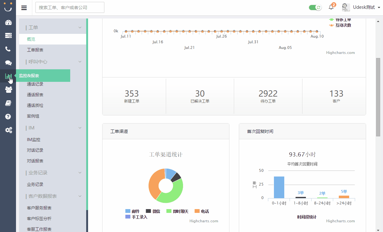Click the search tickets input field
This screenshot has height=232, width=383.
tap(70, 8)
